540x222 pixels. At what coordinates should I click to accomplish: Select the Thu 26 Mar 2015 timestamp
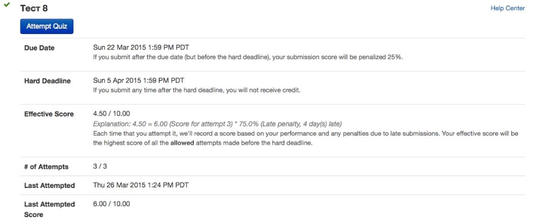click(x=141, y=185)
